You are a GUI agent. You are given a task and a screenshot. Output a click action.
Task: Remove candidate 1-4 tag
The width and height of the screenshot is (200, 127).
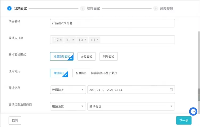(98, 40)
